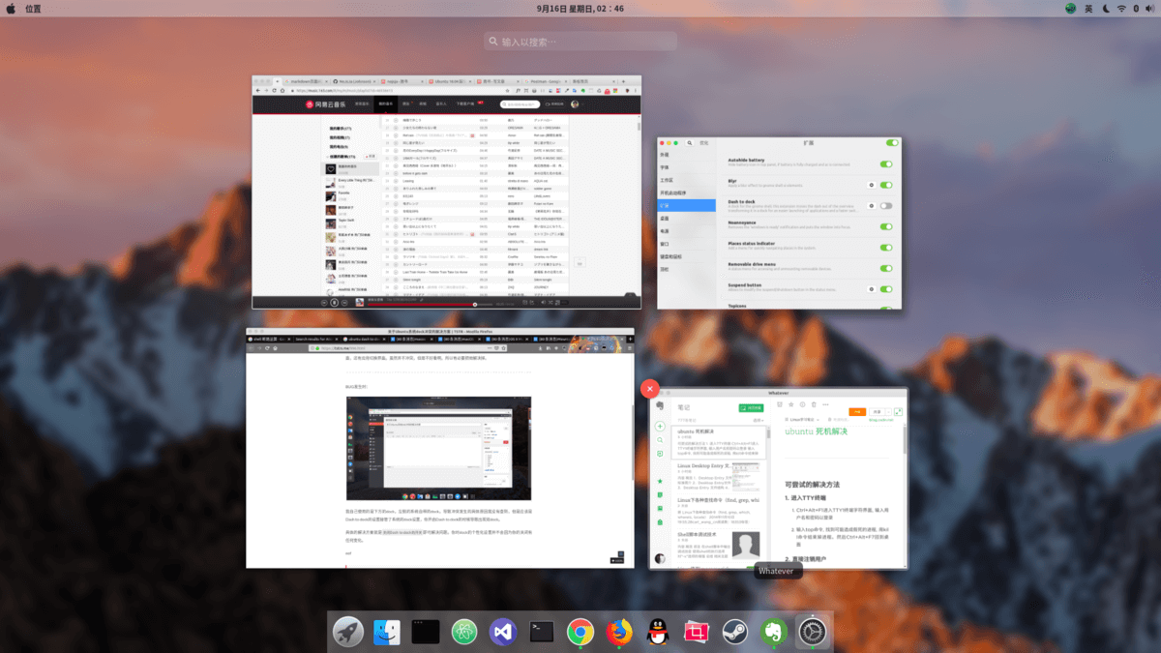Launch the Atom editor icon
Screen dimensions: 1161x653
coord(464,632)
